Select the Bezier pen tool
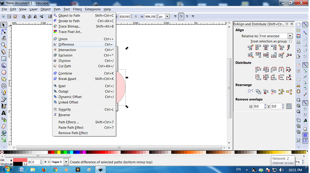Image resolution: width=310 pixels, height=173 pixels. pyautogui.click(x=3, y=99)
